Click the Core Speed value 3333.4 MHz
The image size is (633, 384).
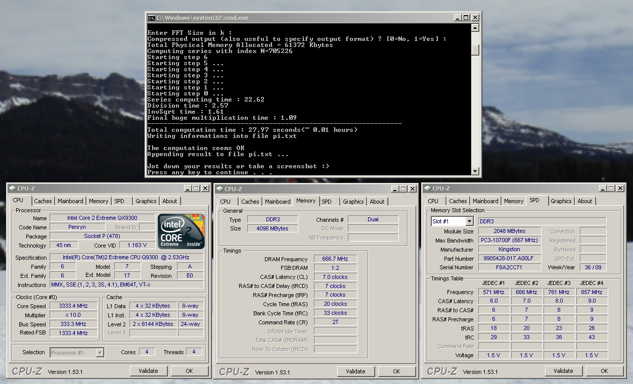(73, 306)
